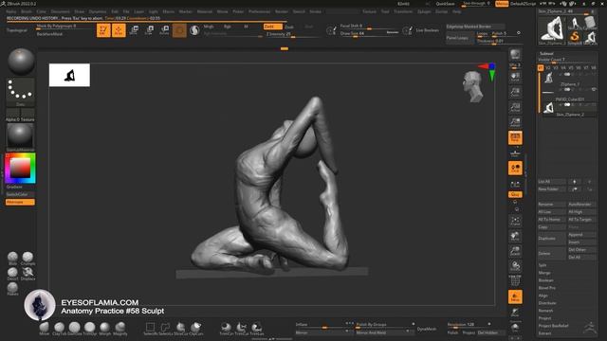Image resolution: width=607 pixels, height=341 pixels.
Task: Toggle the Floor grid
Action: coord(515,153)
